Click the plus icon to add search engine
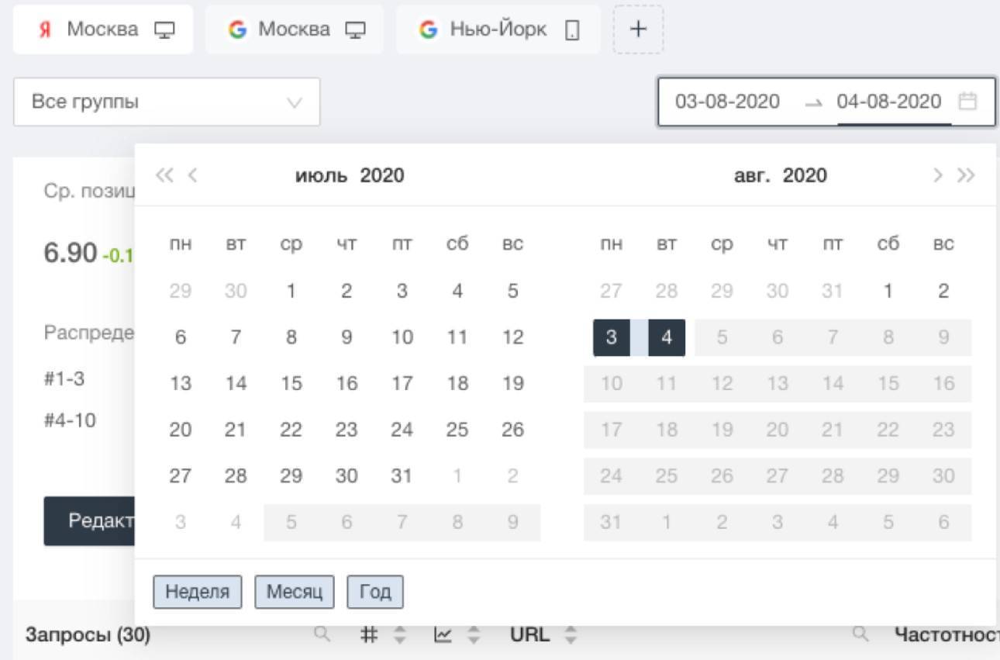The height and width of the screenshot is (660, 1000). tap(637, 29)
